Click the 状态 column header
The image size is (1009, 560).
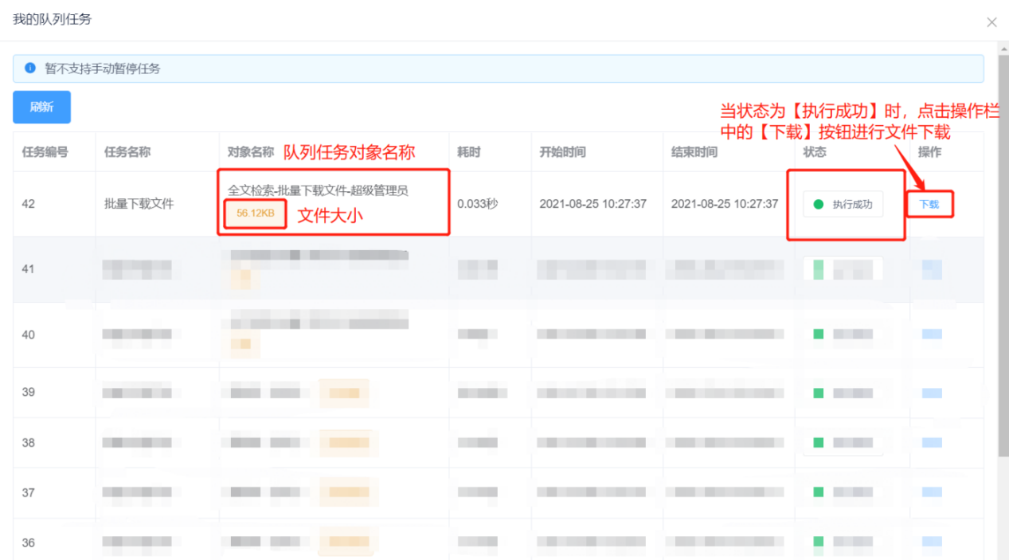[815, 152]
